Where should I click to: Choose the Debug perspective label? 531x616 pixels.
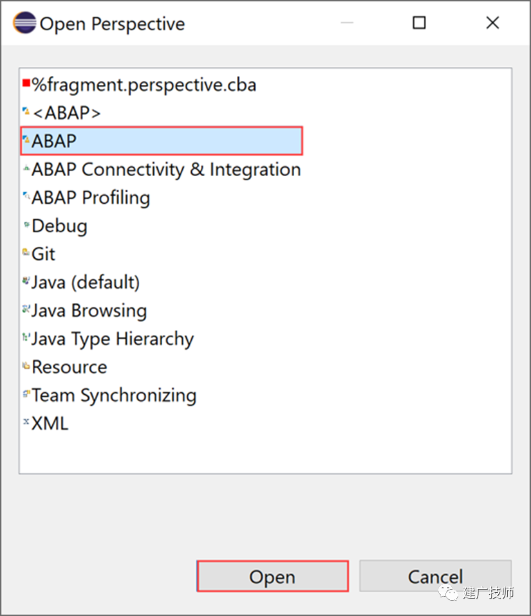[59, 226]
